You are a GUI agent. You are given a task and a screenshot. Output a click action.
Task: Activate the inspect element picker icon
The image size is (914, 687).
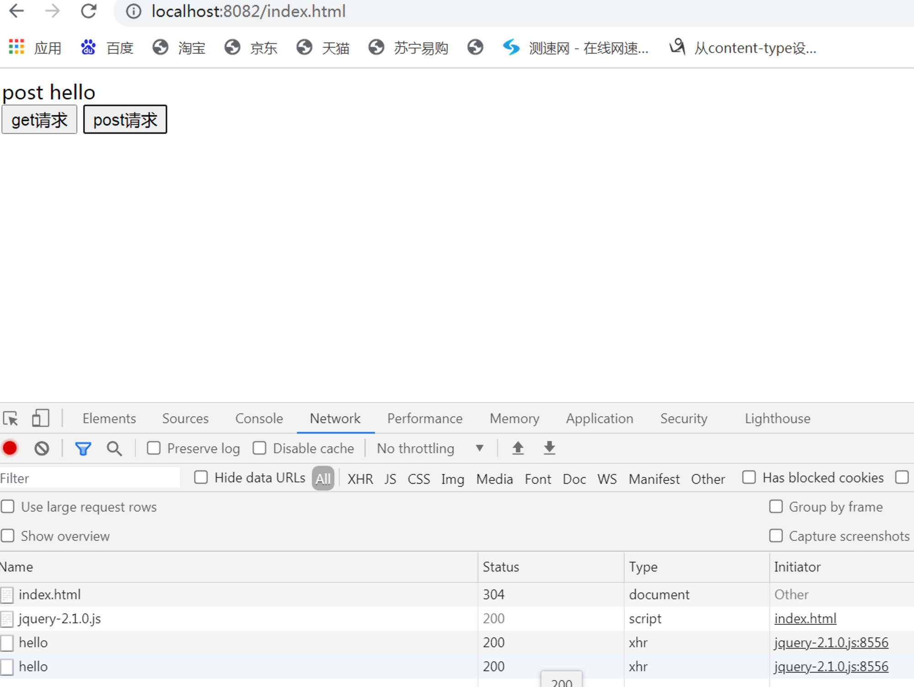click(x=11, y=418)
